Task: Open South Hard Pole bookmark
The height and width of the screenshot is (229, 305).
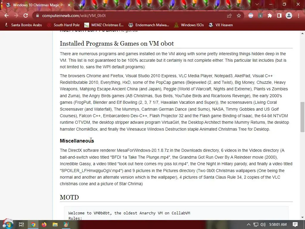Action: (64, 25)
